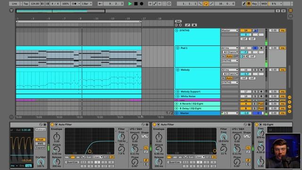Click Master track name
The width and height of the screenshot is (302, 170).
pyautogui.click(x=185, y=113)
